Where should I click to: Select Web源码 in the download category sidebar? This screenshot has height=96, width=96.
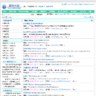tap(6, 26)
